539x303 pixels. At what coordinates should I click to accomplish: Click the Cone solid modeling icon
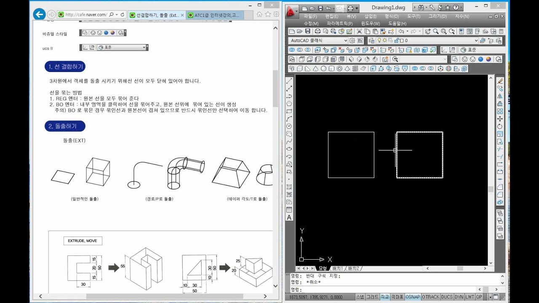coord(316,69)
